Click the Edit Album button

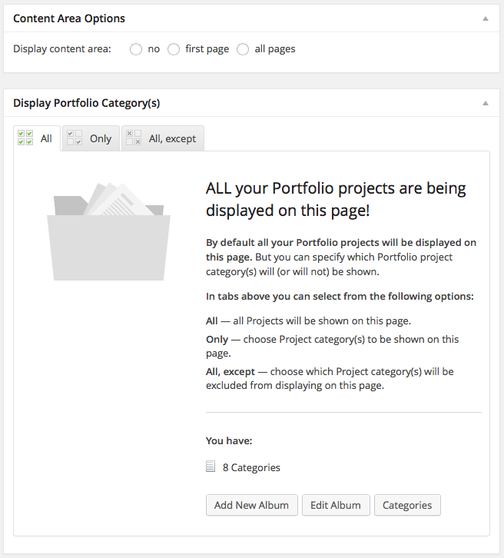(336, 505)
